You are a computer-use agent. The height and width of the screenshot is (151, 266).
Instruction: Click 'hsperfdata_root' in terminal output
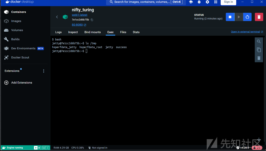91,47
